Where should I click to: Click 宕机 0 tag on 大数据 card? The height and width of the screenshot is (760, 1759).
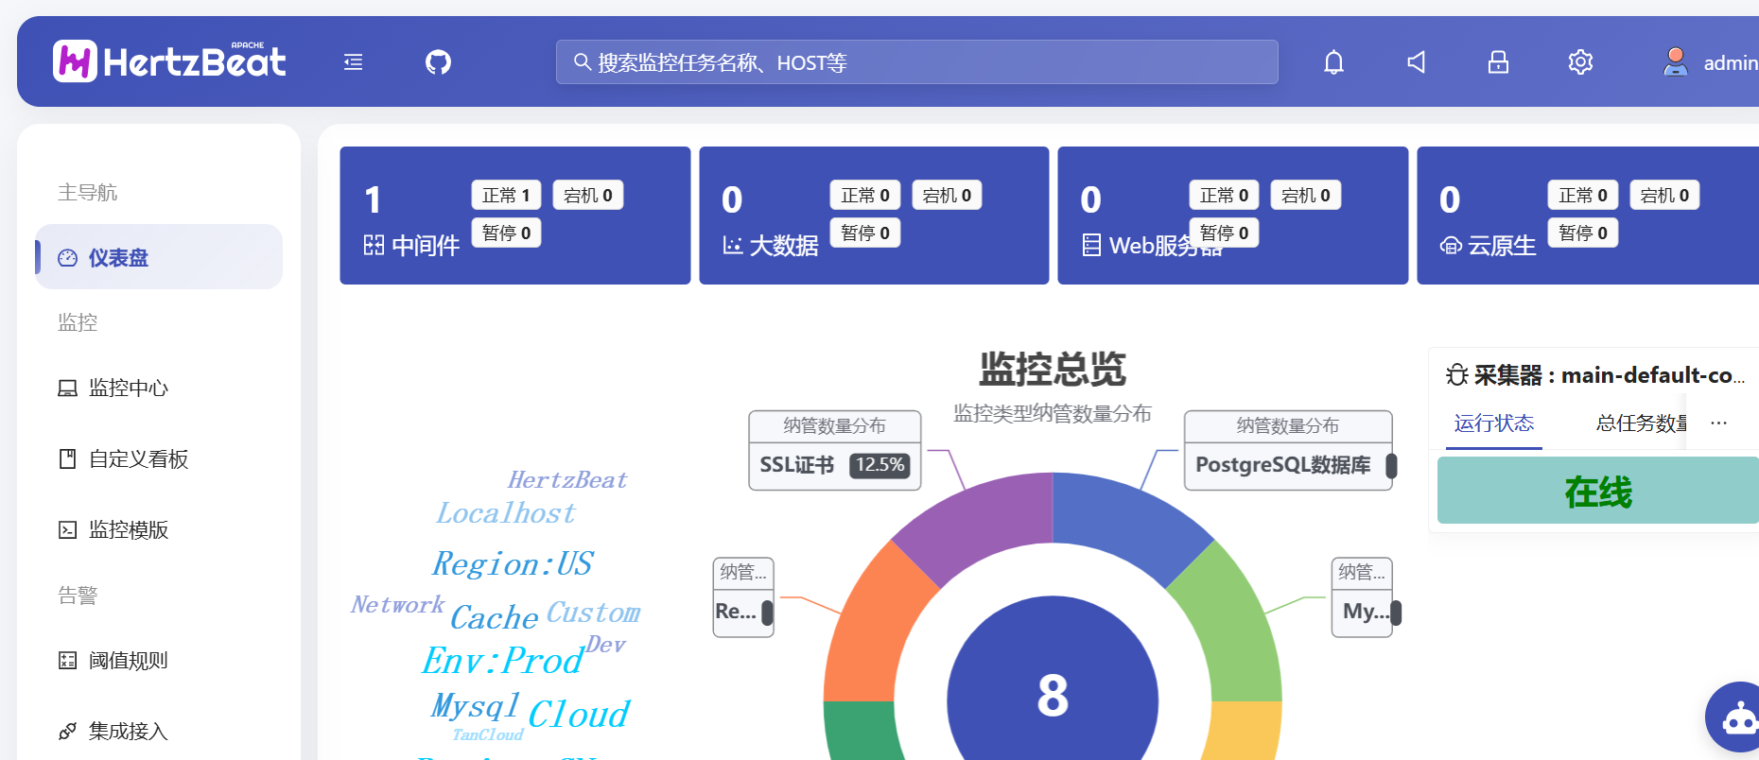click(947, 195)
